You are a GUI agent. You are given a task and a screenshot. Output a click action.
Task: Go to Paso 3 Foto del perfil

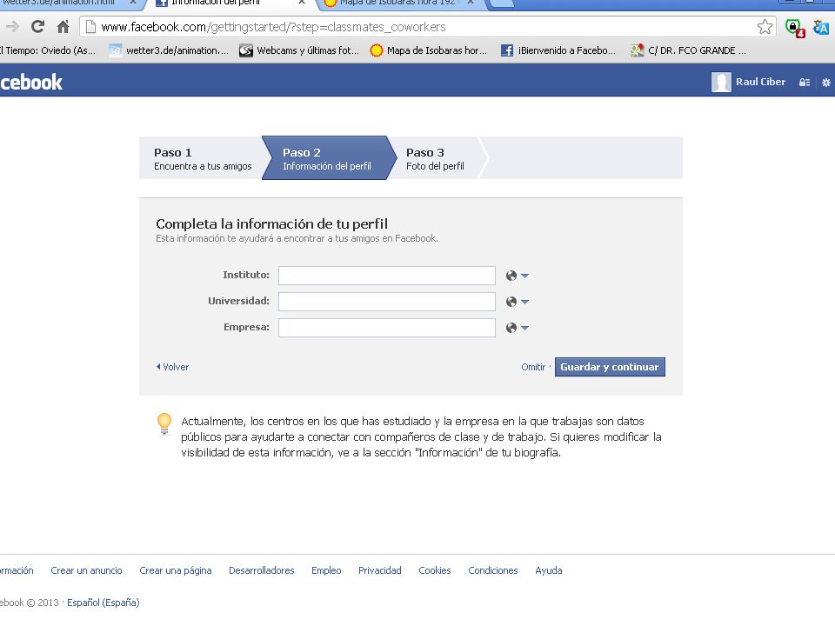pos(437,158)
